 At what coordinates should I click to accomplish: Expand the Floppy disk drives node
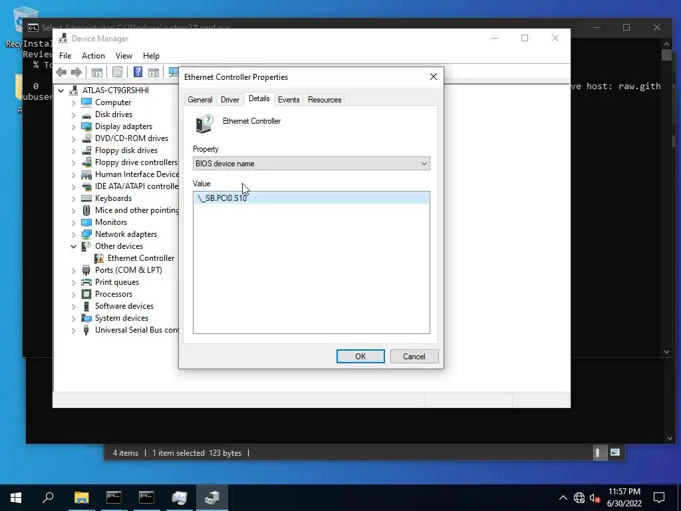[x=73, y=151]
